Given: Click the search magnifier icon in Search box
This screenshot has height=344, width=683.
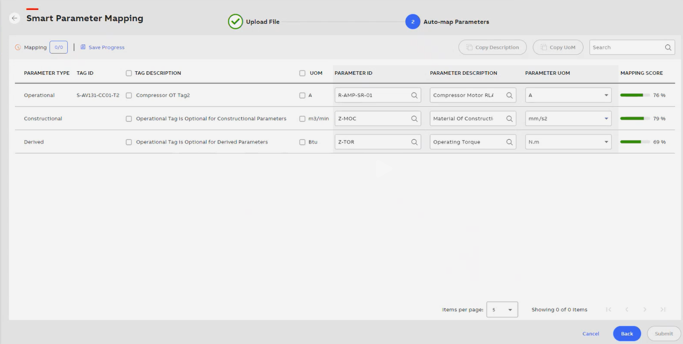Looking at the screenshot, I should (668, 48).
